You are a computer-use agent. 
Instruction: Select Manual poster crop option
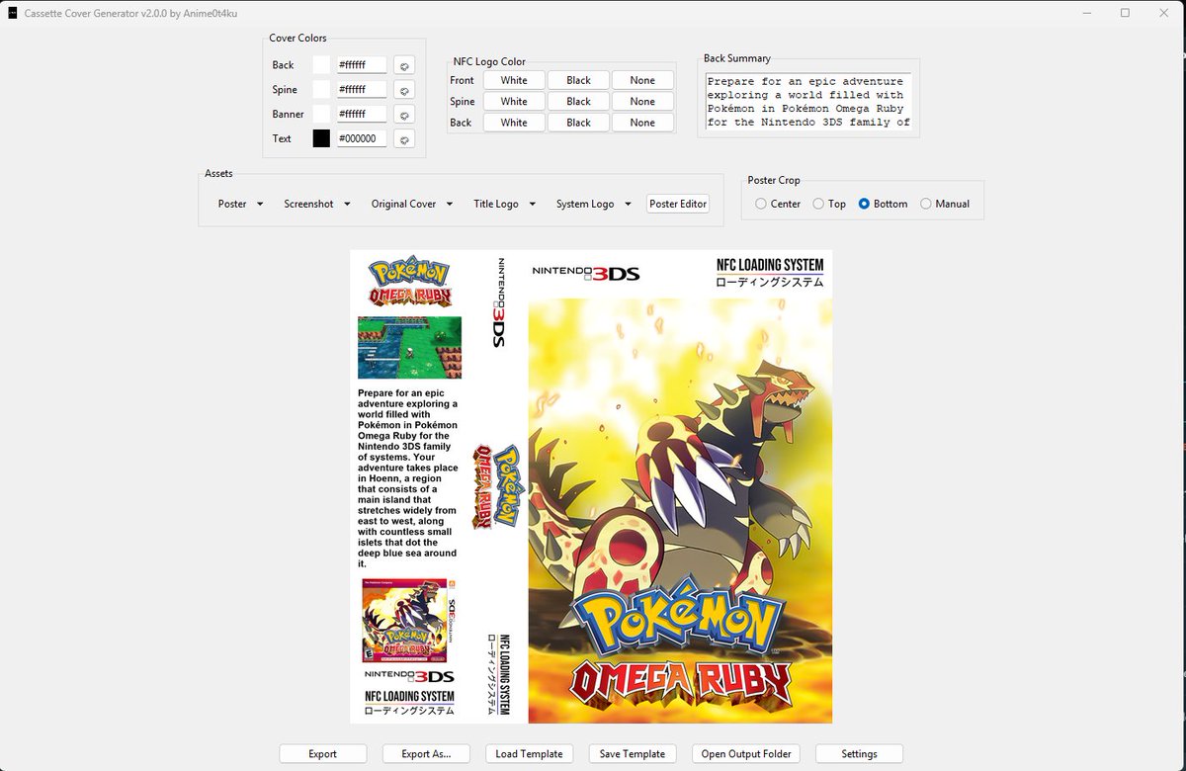pyautogui.click(x=945, y=204)
